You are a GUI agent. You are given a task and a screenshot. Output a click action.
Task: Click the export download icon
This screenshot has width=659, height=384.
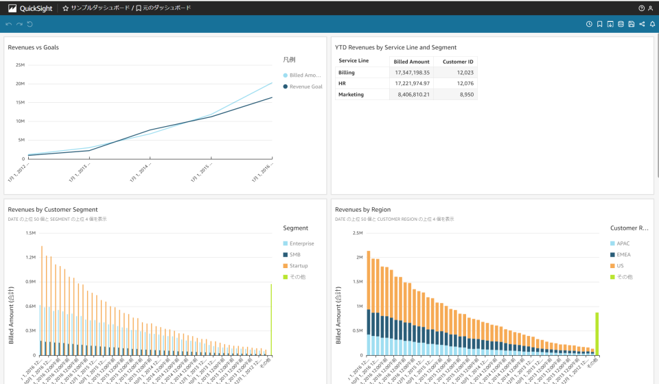coord(610,24)
